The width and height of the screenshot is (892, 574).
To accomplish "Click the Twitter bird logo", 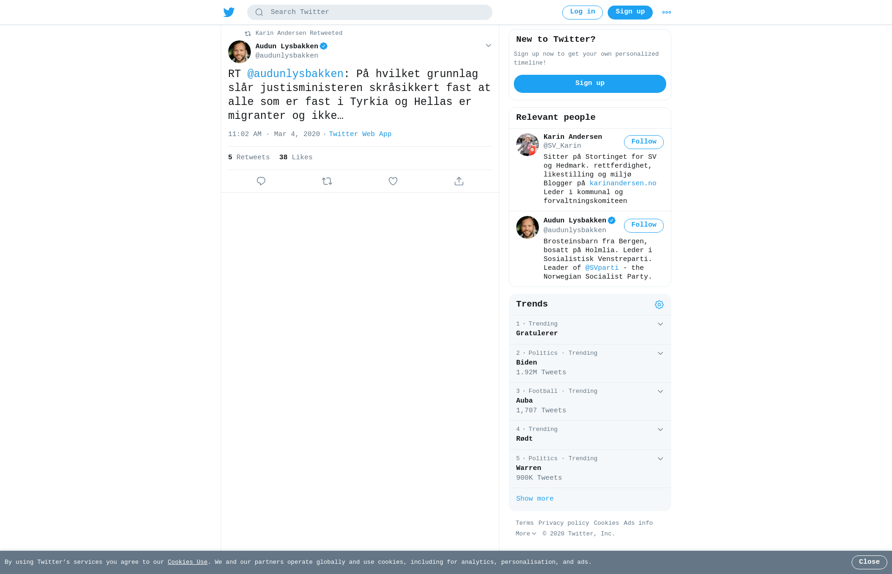I will coord(229,12).
